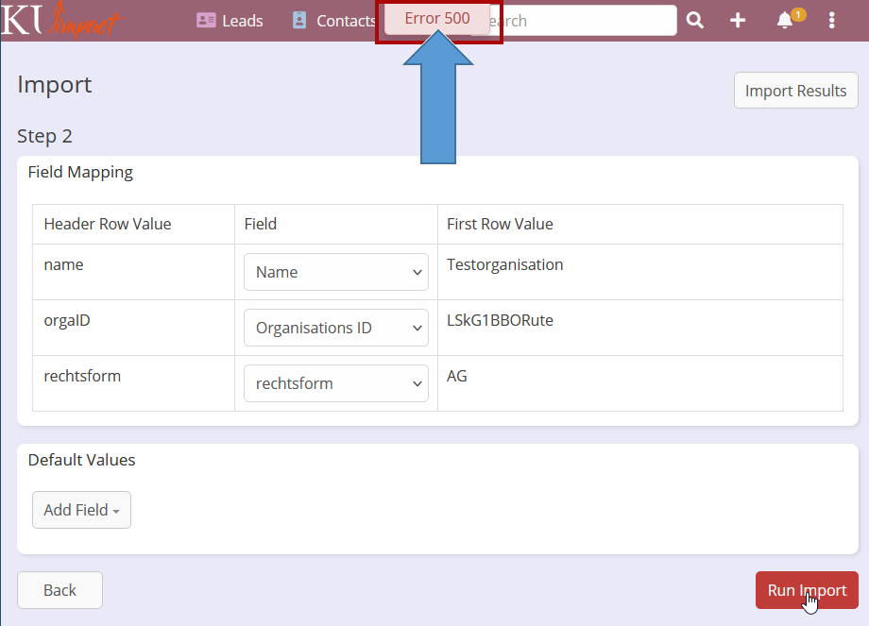Viewport: 869px width, 626px height.
Task: Click the Leads card icon
Action: click(206, 21)
